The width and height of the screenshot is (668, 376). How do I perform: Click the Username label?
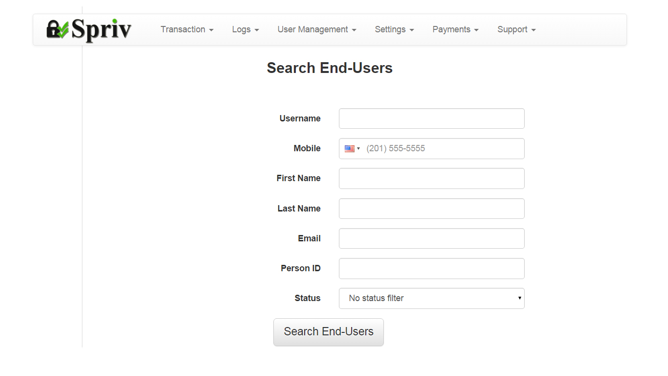click(x=300, y=118)
